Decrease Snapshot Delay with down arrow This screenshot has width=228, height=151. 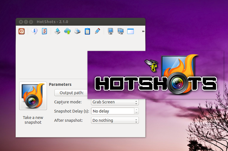coord(136,113)
